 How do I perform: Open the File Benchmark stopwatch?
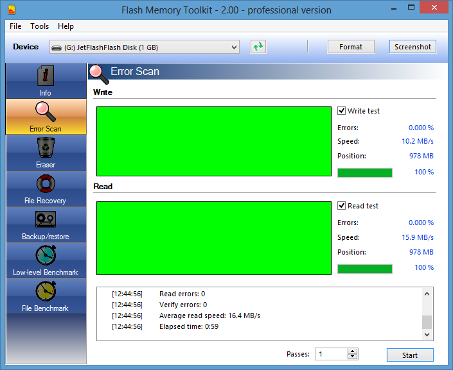[45, 291]
